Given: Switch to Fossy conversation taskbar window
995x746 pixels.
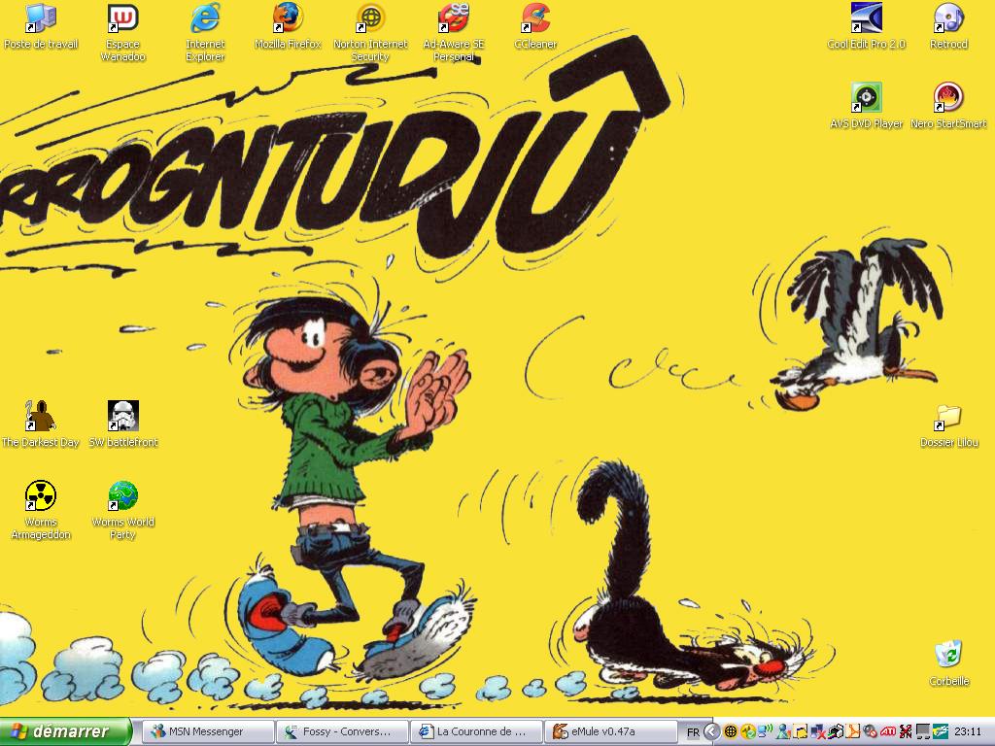Looking at the screenshot, I should point(343,731).
